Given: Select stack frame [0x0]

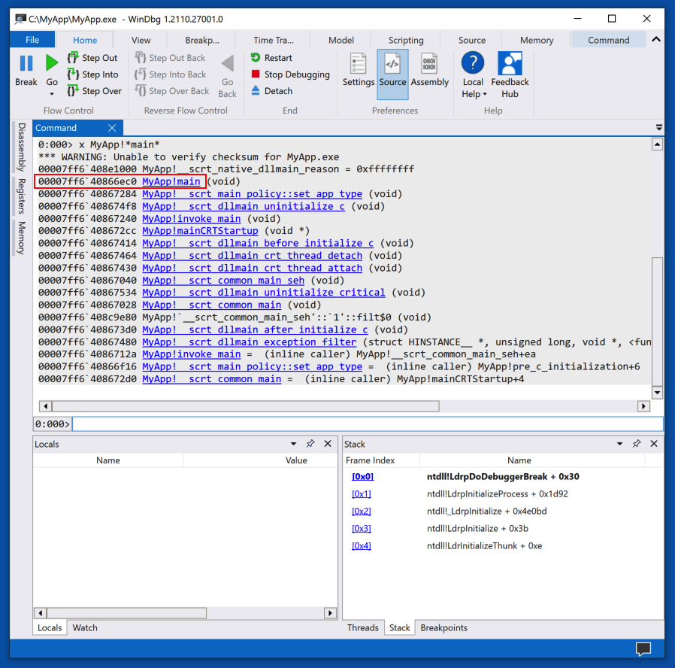Looking at the screenshot, I should 362,476.
